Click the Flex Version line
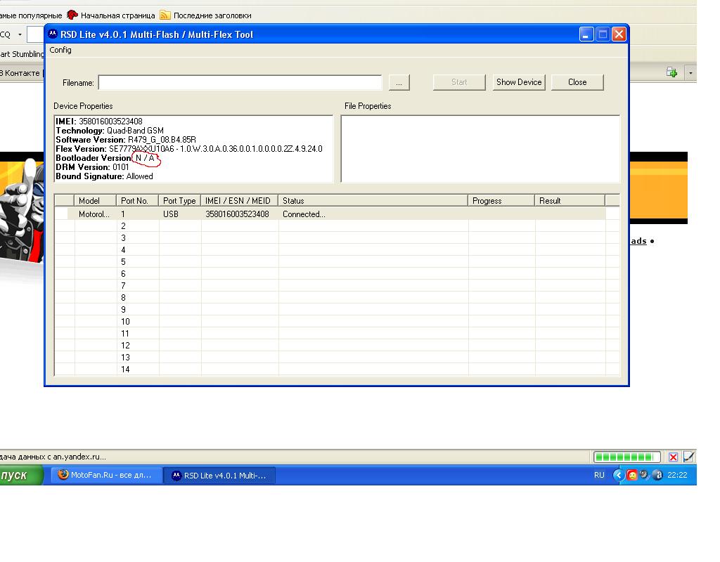This screenshot has height=562, width=720. pos(189,149)
